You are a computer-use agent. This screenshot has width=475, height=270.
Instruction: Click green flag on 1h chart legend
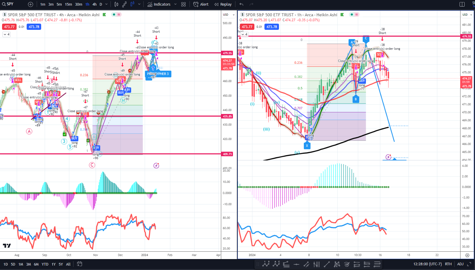point(342,14)
